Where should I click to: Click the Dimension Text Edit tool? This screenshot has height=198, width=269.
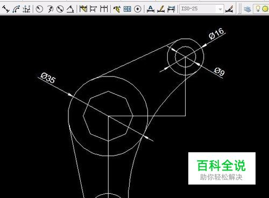161,9
